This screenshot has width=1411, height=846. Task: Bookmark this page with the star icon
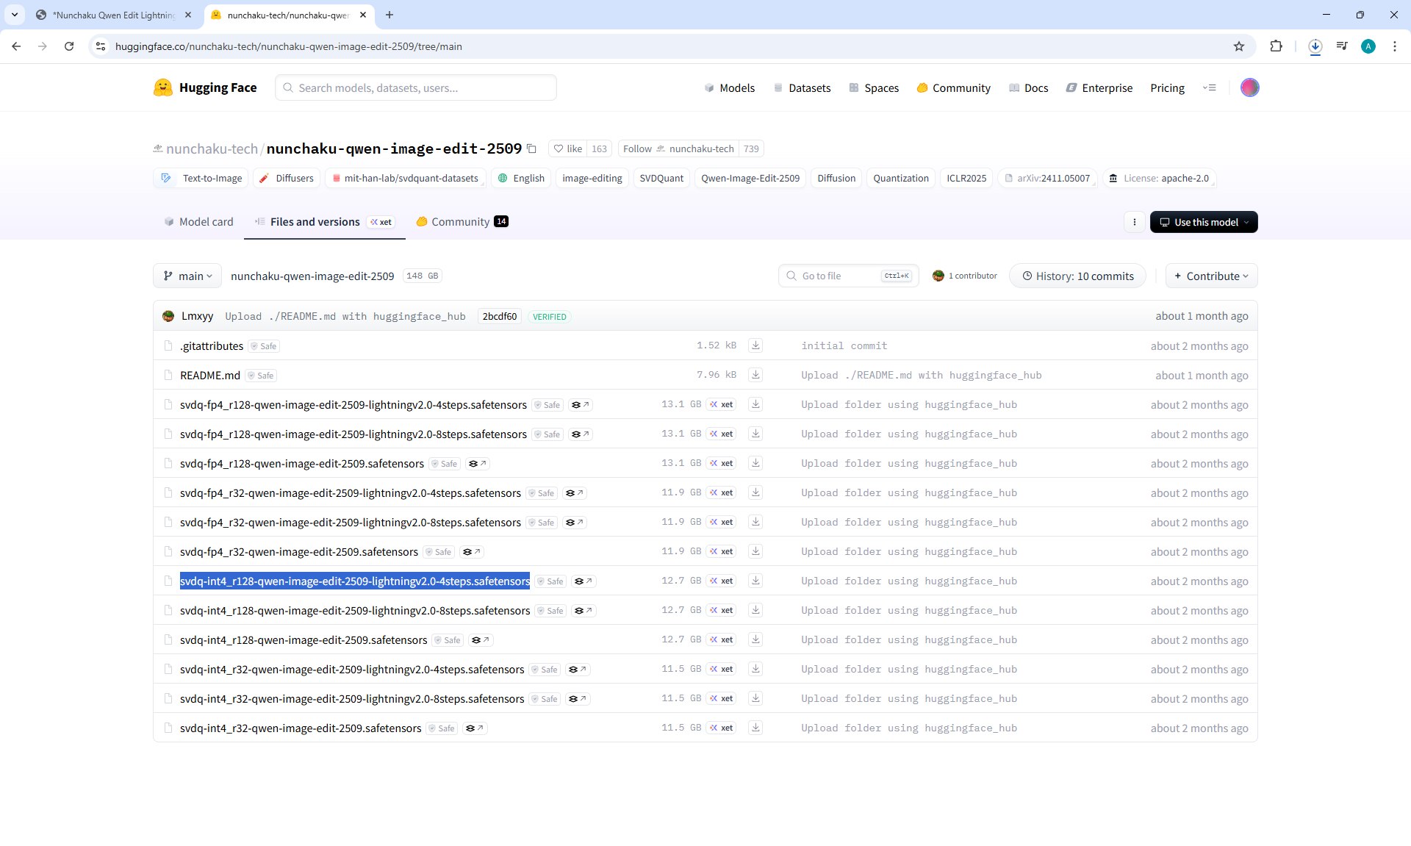tap(1239, 46)
